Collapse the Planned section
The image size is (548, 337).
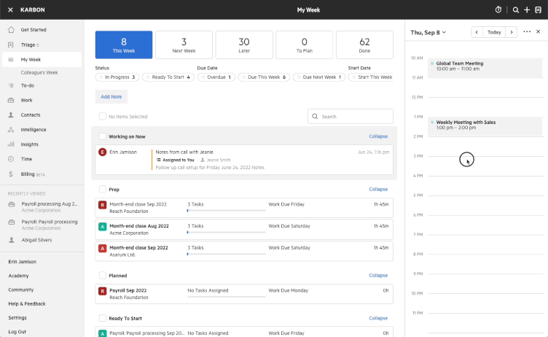click(378, 276)
